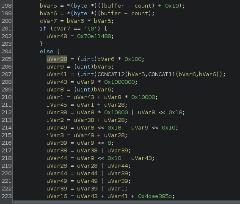Click variable uVar48 on line 202

click(x=57, y=36)
